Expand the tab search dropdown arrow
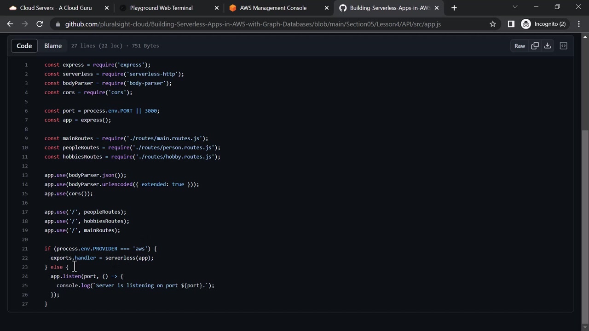Viewport: 589px width, 331px height. tap(515, 7)
